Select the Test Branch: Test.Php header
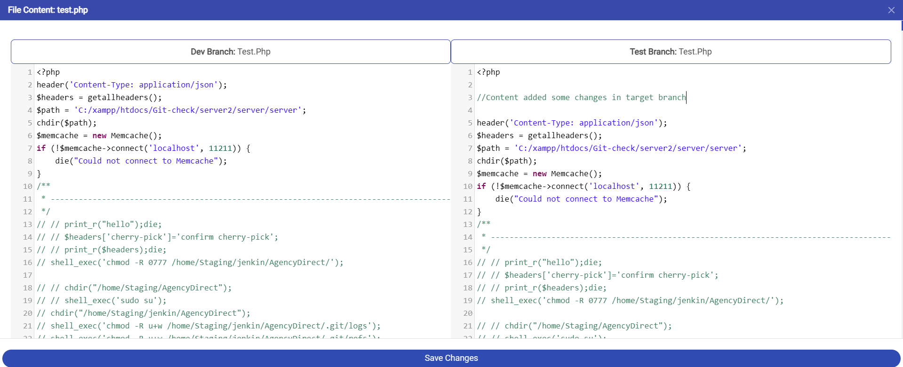This screenshot has width=903, height=367. pyautogui.click(x=671, y=52)
